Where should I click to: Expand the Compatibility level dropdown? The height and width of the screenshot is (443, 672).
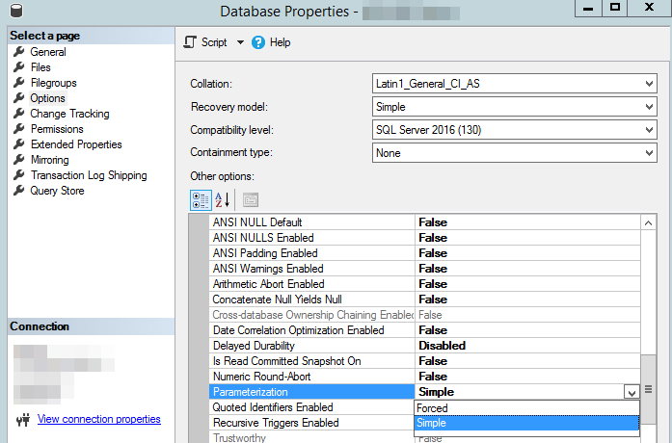click(x=649, y=130)
